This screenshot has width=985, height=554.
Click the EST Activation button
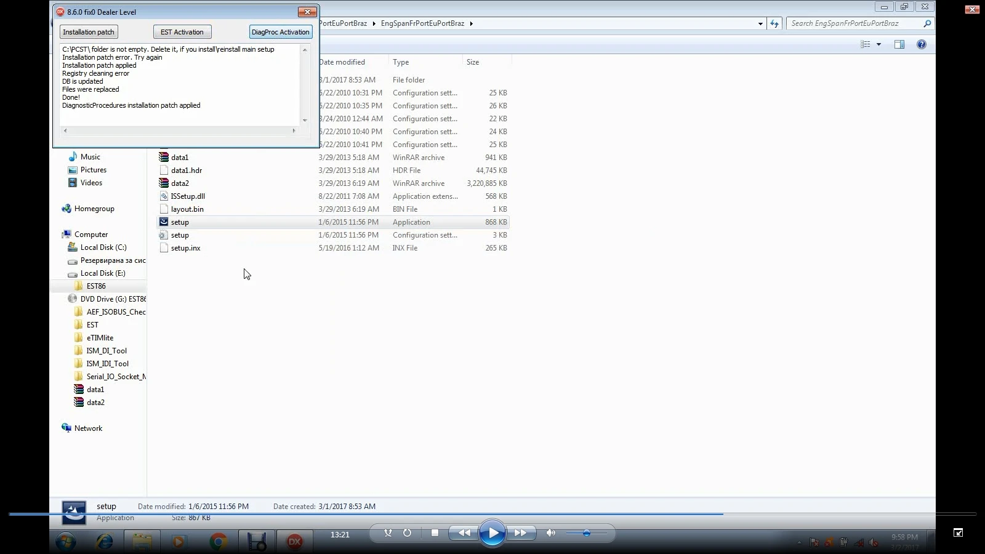click(x=182, y=32)
